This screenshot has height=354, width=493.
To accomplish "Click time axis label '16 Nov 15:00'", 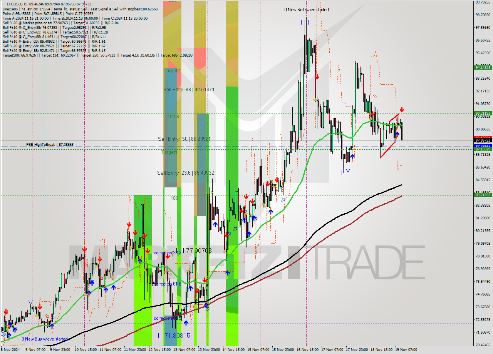I will pos(307,350).
